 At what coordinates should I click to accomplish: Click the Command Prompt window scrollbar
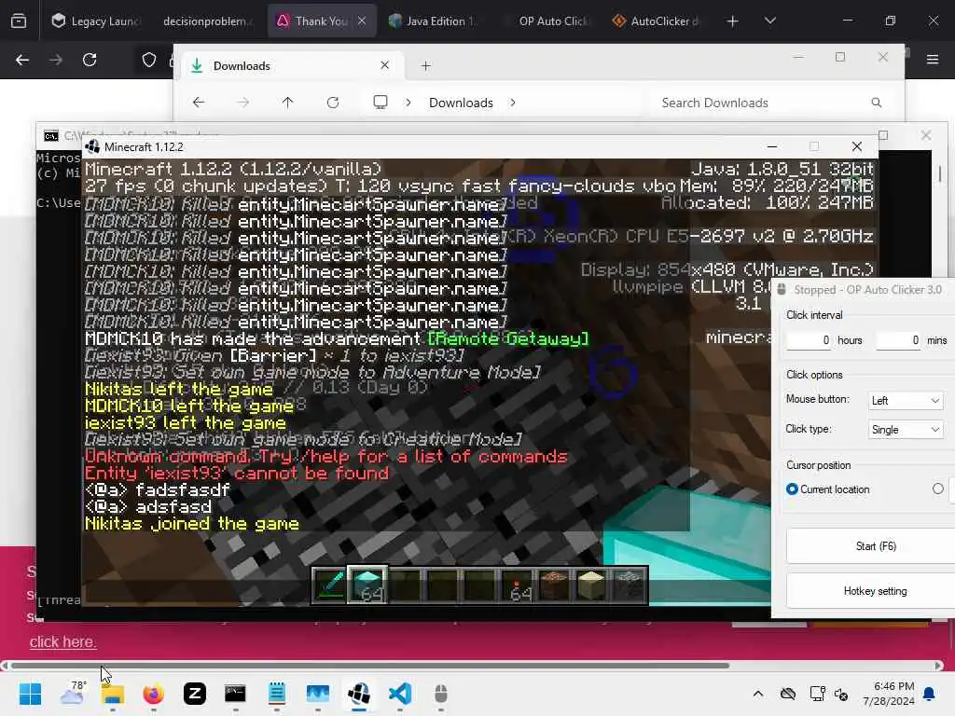(940, 173)
